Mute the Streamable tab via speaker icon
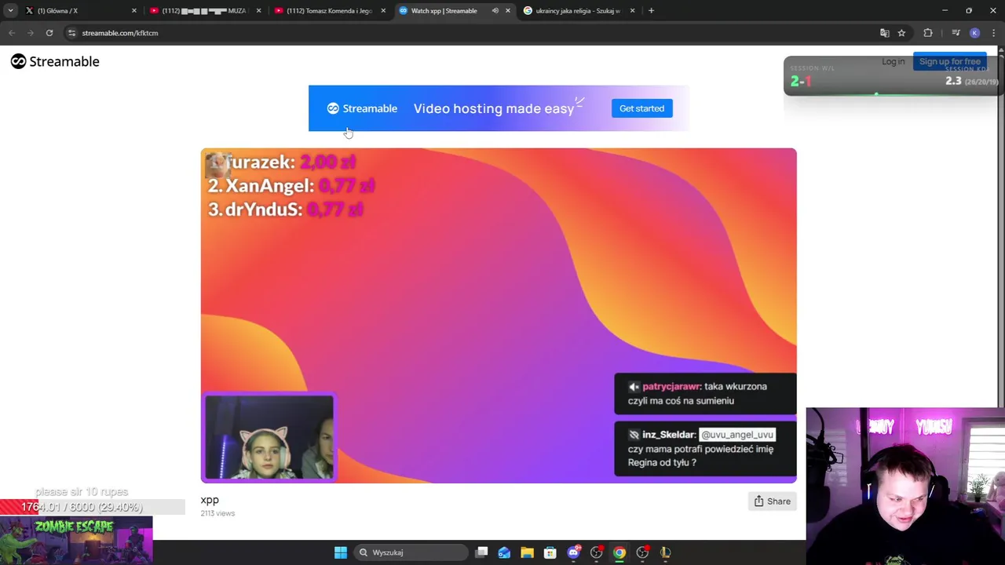 [x=495, y=11]
